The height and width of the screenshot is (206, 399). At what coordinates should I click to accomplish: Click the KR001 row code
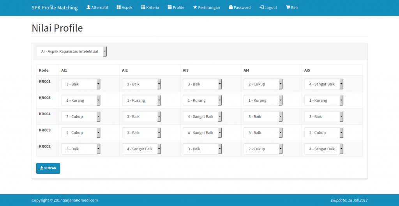tap(45, 82)
